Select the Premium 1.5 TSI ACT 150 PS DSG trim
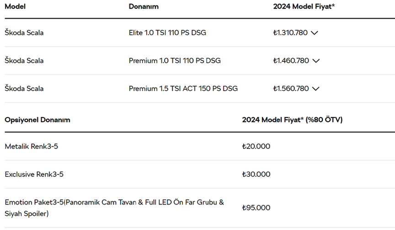This screenshot has height=230, width=395. (183, 88)
